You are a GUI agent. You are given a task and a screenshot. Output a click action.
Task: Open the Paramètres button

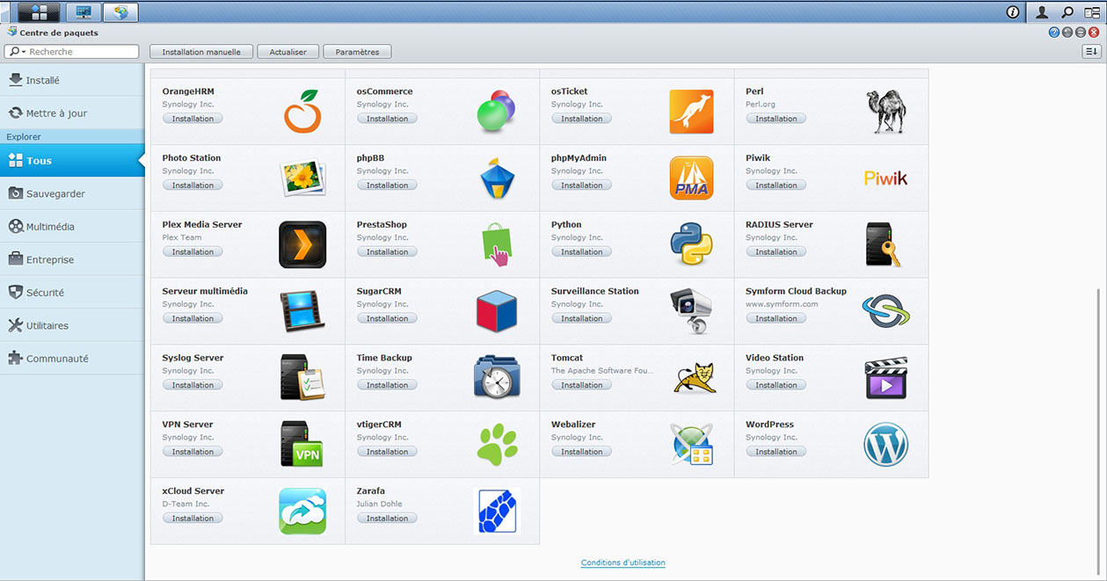tap(357, 52)
